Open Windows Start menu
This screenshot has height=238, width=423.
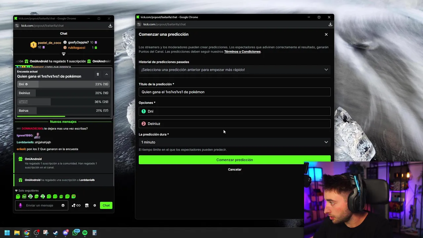7,233
